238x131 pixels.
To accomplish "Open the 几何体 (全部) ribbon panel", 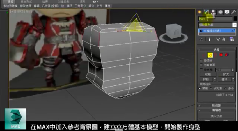I will pyautogui.click(x=50, y=6).
